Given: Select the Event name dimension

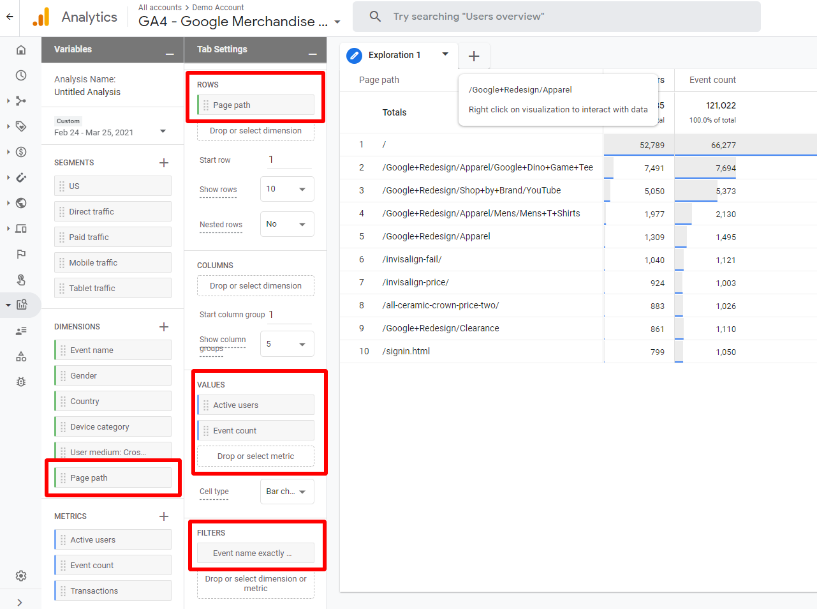Looking at the screenshot, I should click(x=113, y=350).
